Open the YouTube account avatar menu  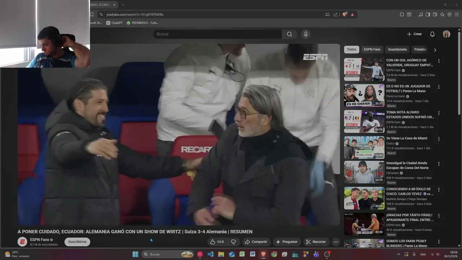[x=446, y=34]
